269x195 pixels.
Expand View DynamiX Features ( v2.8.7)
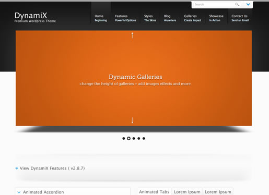click(52, 168)
